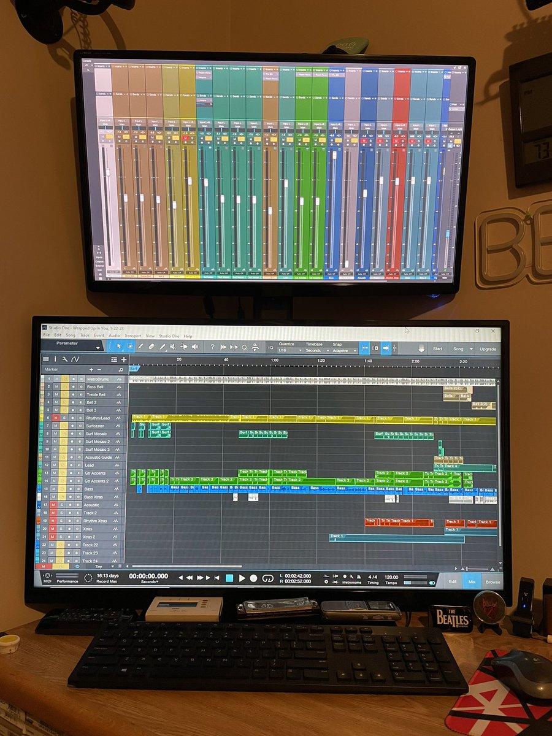Click the Stop button in transport
The width and height of the screenshot is (552, 736).
[229, 578]
